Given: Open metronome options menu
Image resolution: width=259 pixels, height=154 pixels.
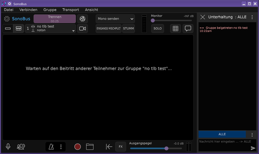Looking at the screenshot, I should point(61,147).
